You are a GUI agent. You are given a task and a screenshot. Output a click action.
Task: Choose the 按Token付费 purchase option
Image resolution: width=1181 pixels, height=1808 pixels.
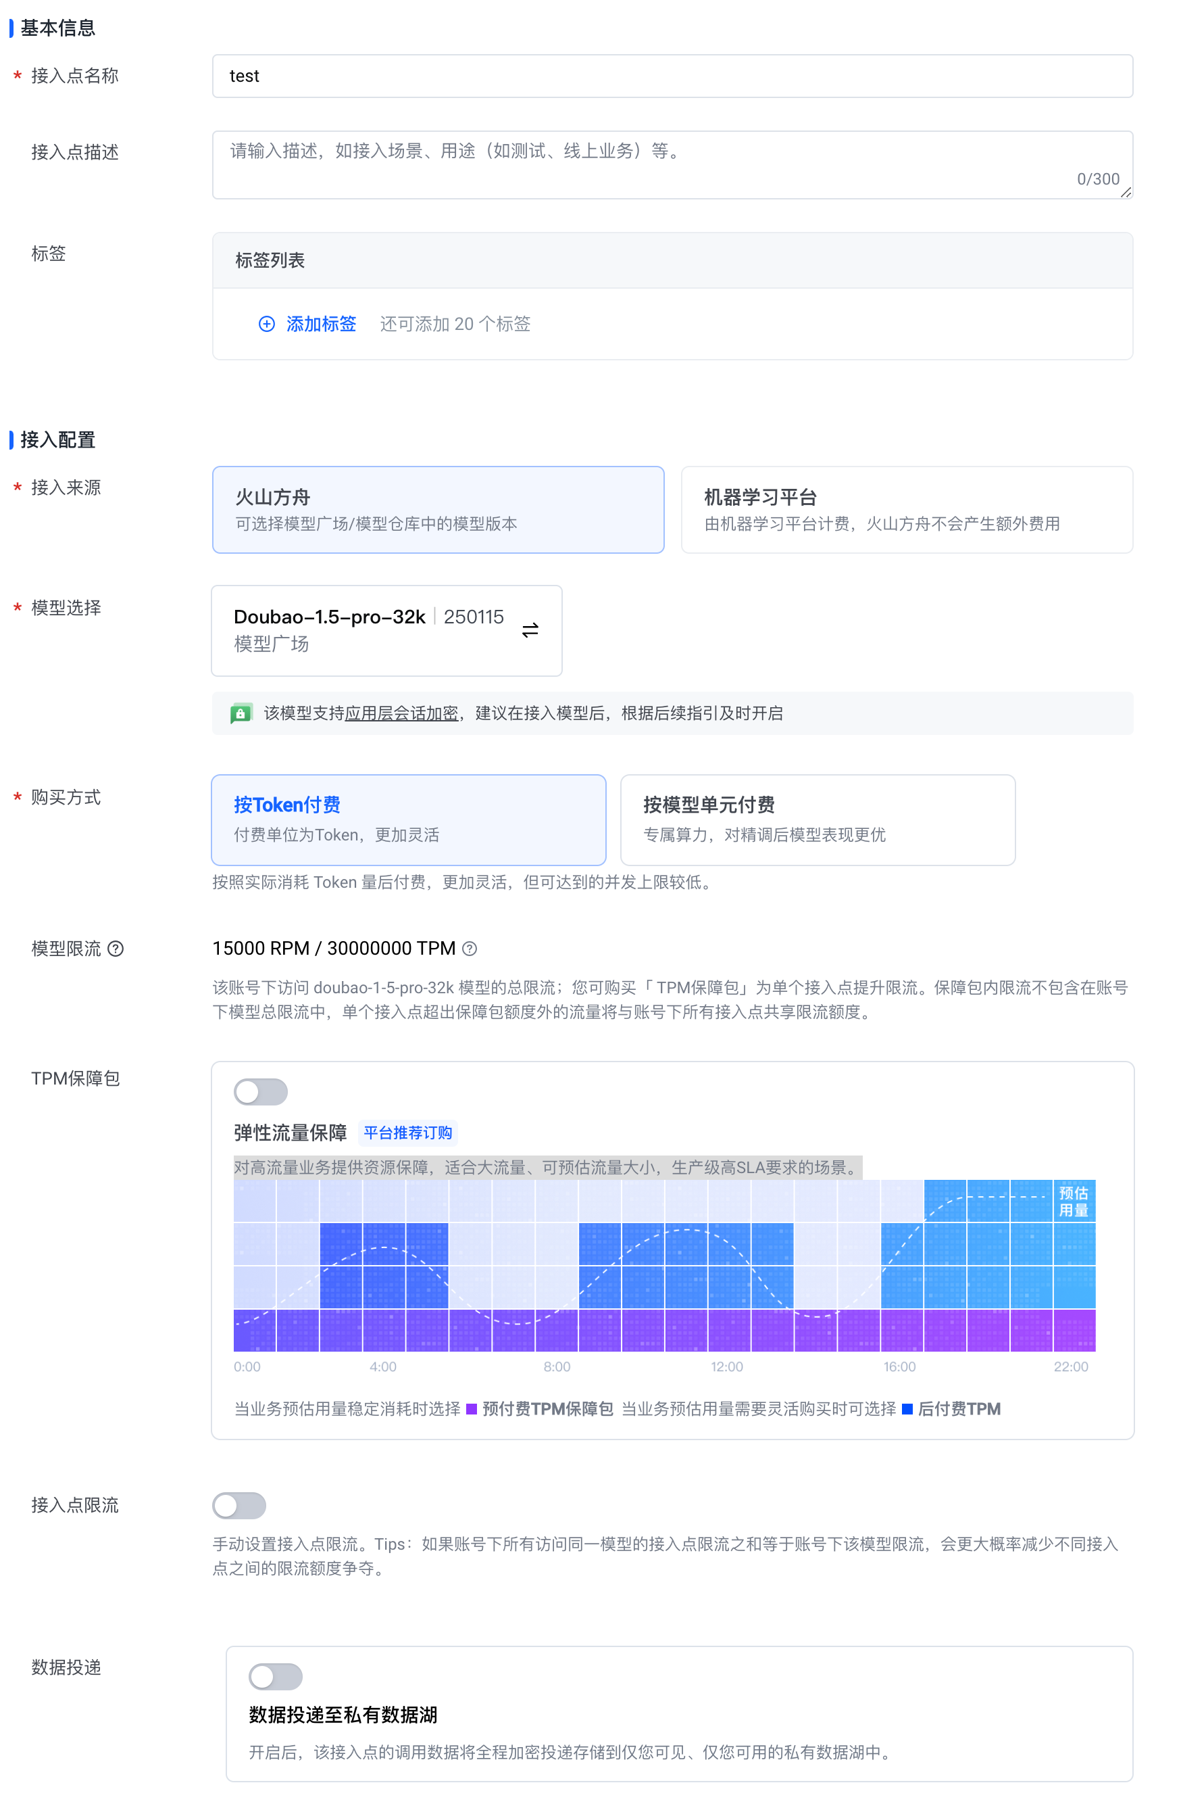point(408,819)
